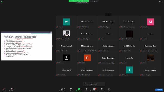164x92 pixels.
Task: Select M Zahran Shahizidan's dark avatar tile
Action: point(129,34)
